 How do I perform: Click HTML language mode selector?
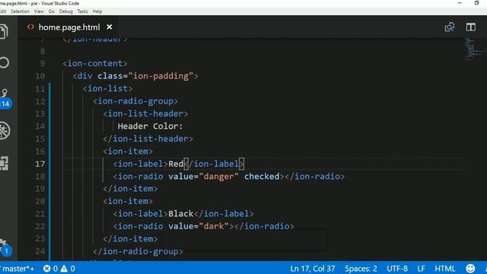pyautogui.click(x=444, y=269)
